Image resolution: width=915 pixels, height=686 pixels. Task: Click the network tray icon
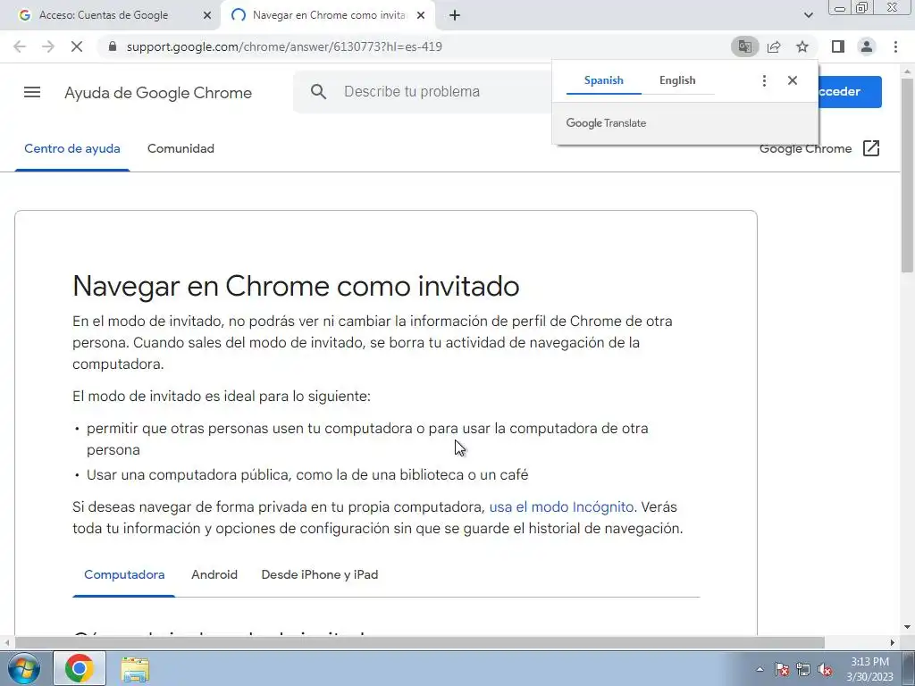point(803,669)
